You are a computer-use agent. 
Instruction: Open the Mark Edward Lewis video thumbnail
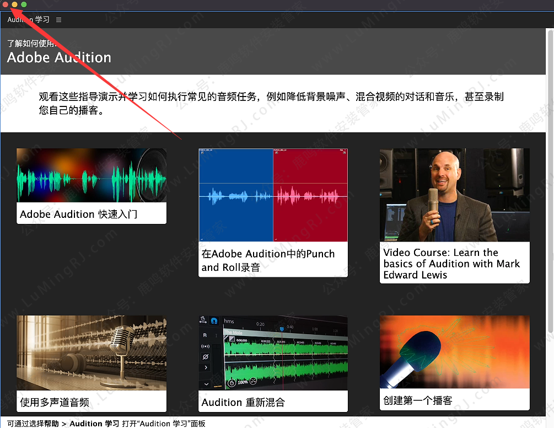454,195
